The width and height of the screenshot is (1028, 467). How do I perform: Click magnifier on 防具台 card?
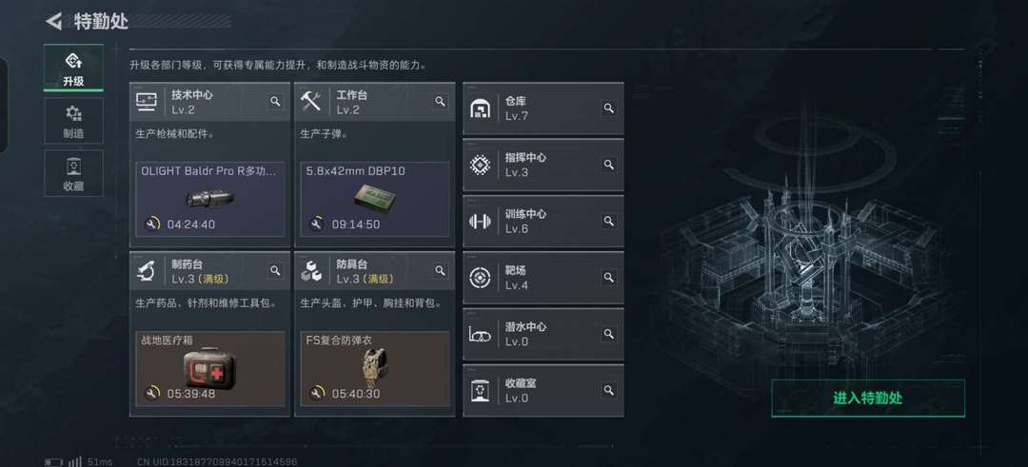[x=440, y=270]
